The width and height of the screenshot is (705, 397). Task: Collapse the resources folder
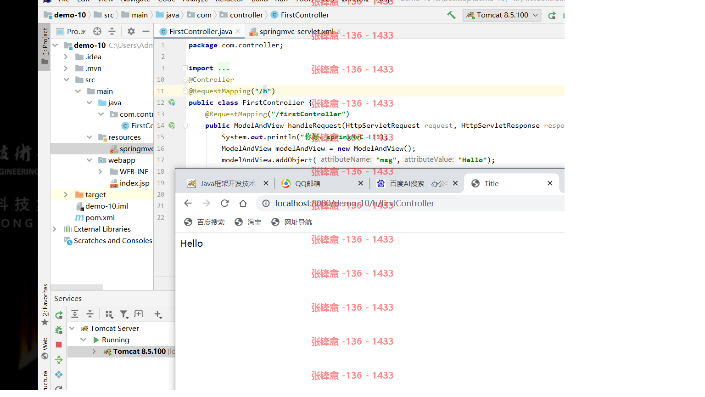90,137
